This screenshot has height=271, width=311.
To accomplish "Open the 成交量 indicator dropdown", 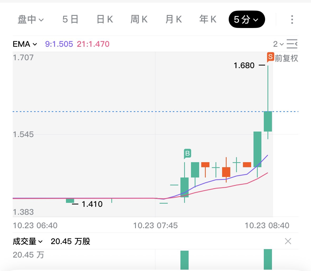I will [x=27, y=241].
